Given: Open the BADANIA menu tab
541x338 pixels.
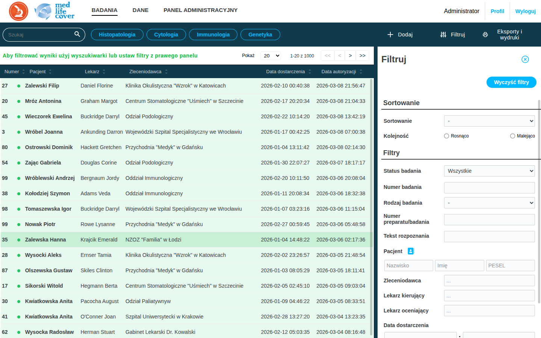Looking at the screenshot, I should tap(104, 10).
